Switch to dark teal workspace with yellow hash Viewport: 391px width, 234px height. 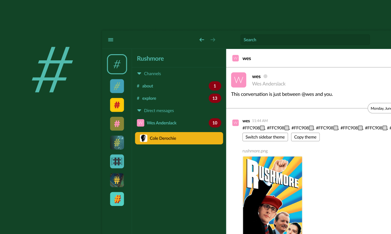117,143
